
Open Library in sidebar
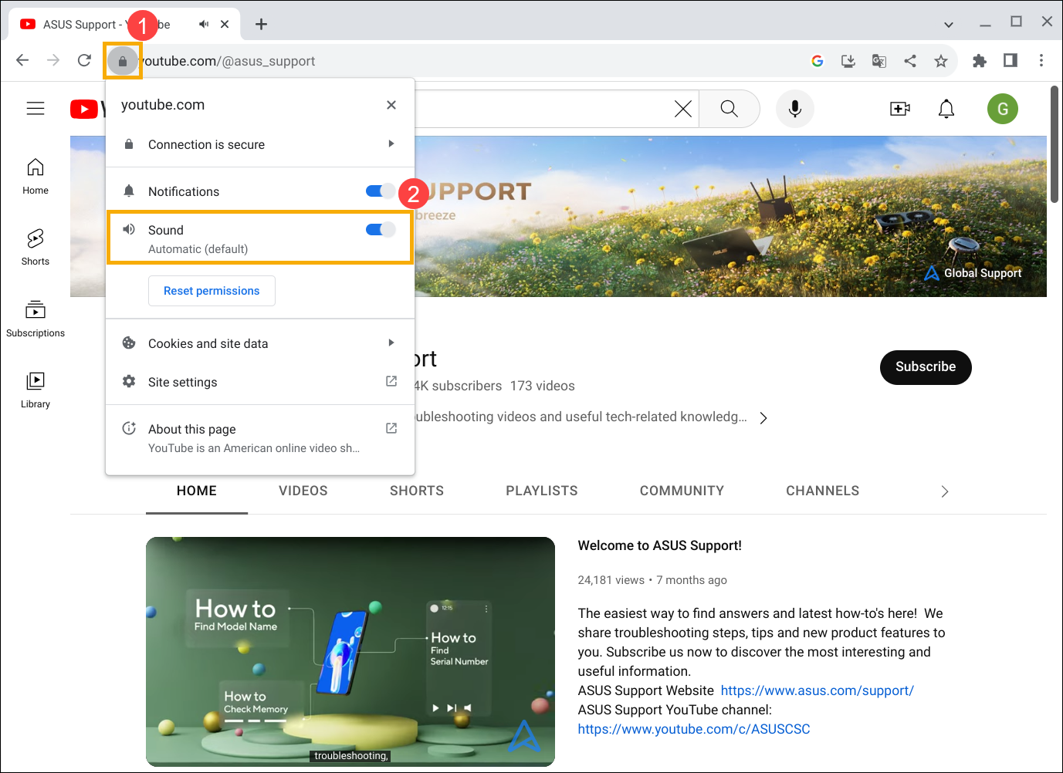36,390
